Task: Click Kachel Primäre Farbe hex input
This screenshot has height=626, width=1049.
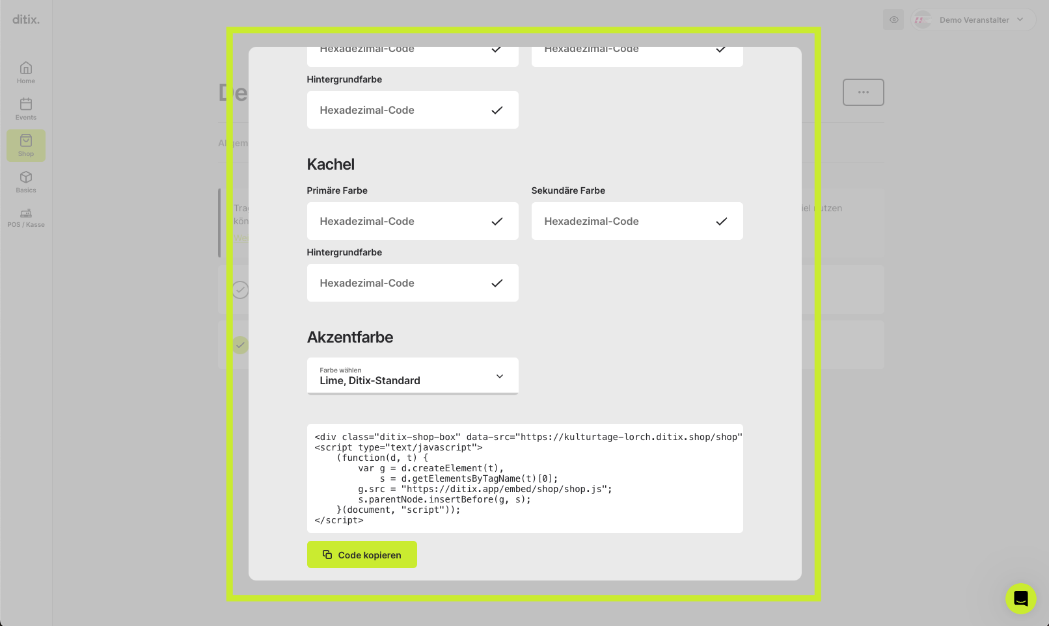Action: coord(413,221)
